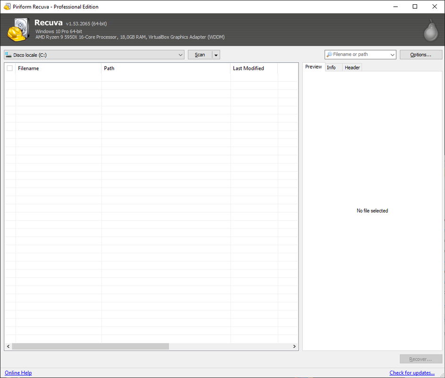This screenshot has width=445, height=378.
Task: Open the Options dialog
Action: coord(420,55)
